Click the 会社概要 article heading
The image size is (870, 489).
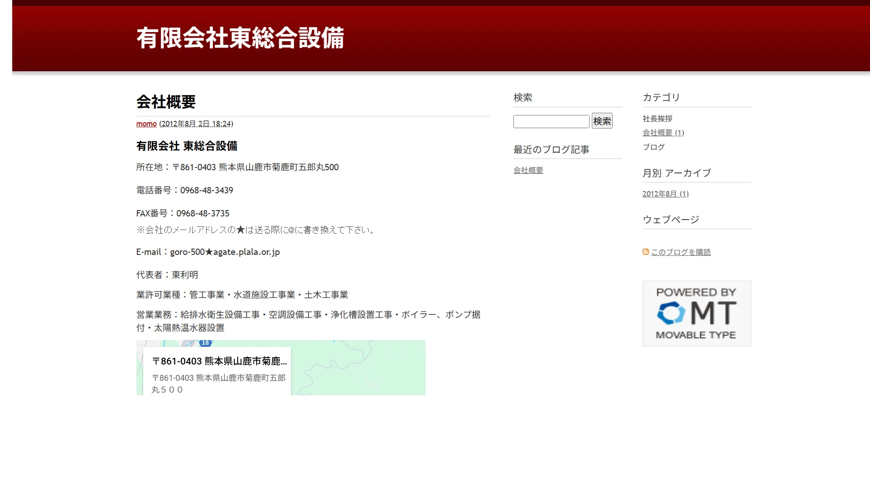click(x=166, y=102)
